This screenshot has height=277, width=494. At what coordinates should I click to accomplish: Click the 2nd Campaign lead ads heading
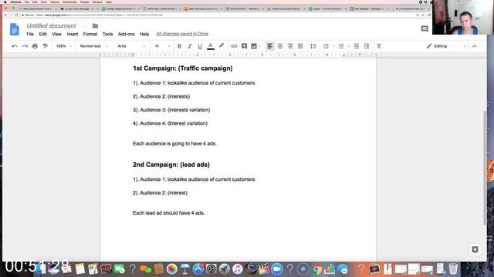tap(171, 165)
